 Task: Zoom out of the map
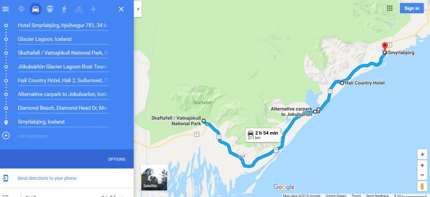point(422,175)
